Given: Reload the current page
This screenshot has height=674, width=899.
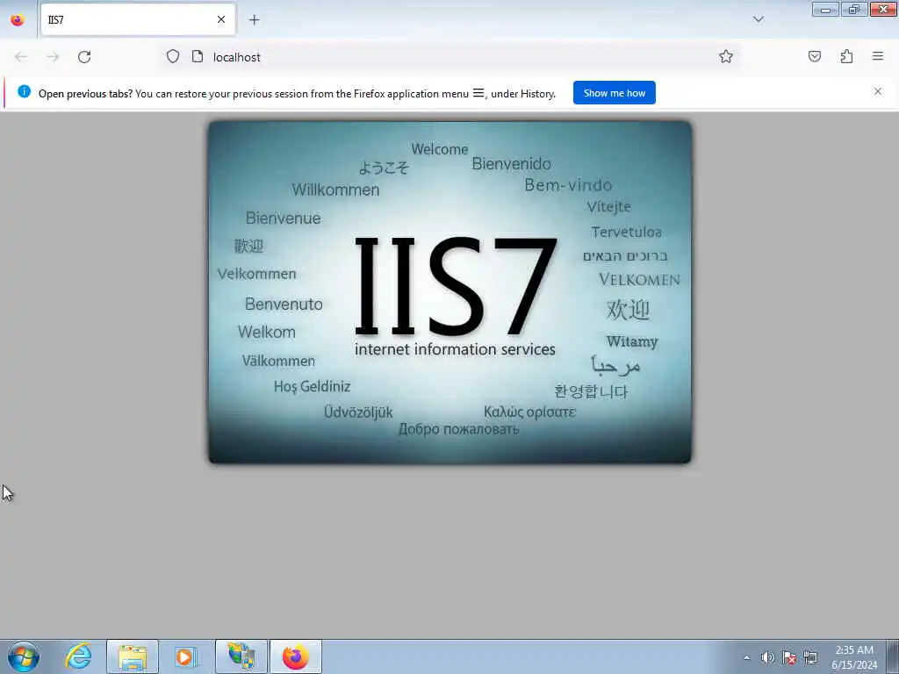Looking at the screenshot, I should click(84, 57).
